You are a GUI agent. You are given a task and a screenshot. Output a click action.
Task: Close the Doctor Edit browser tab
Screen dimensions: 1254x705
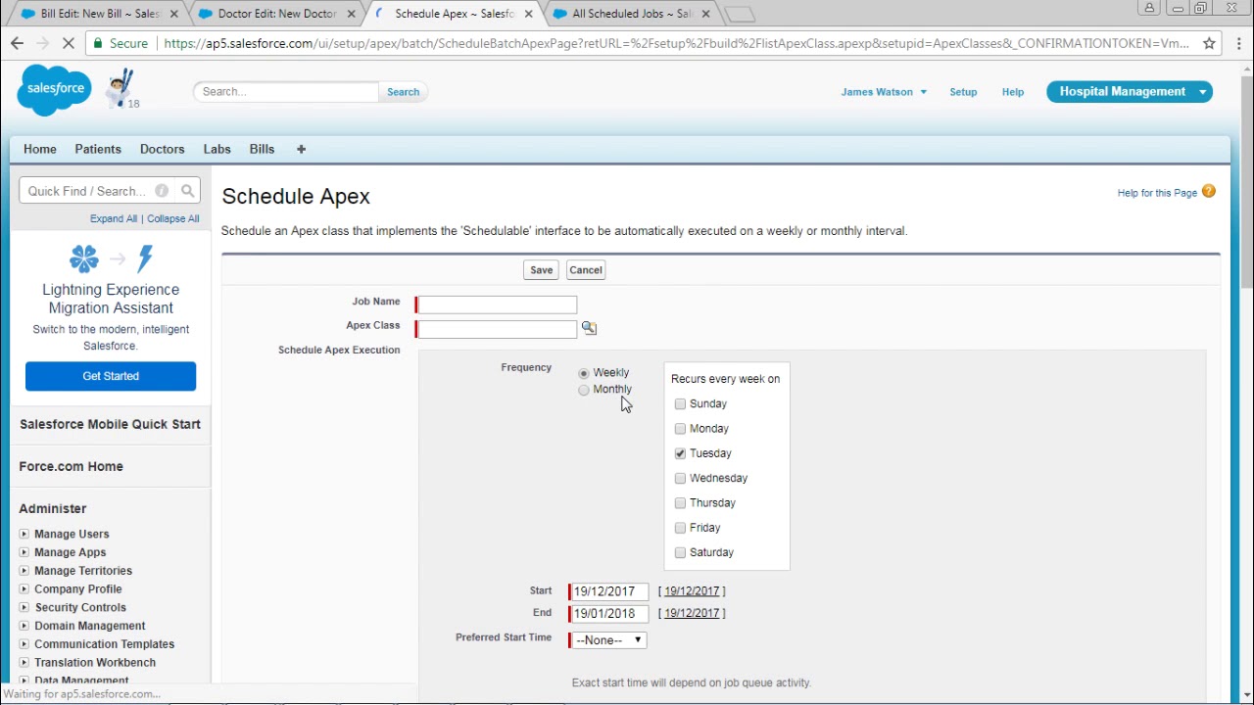click(351, 14)
